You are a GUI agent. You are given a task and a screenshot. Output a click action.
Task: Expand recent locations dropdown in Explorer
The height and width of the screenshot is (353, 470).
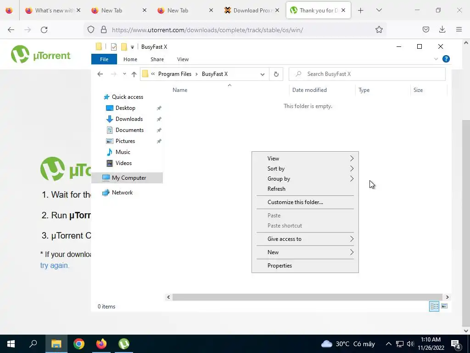[124, 74]
